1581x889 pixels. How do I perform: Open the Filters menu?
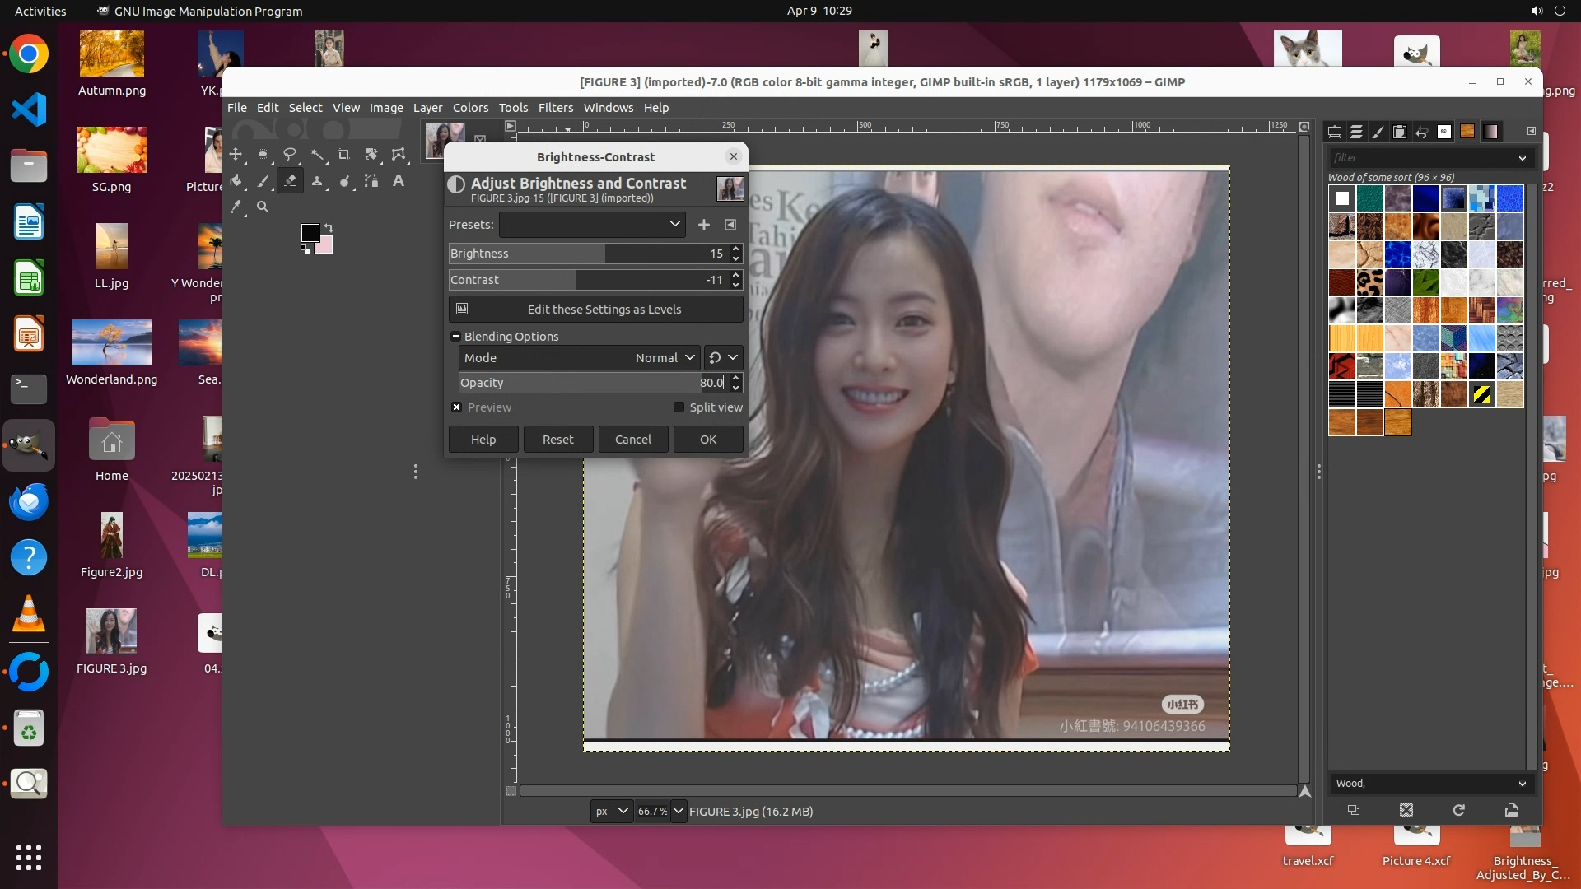point(556,108)
